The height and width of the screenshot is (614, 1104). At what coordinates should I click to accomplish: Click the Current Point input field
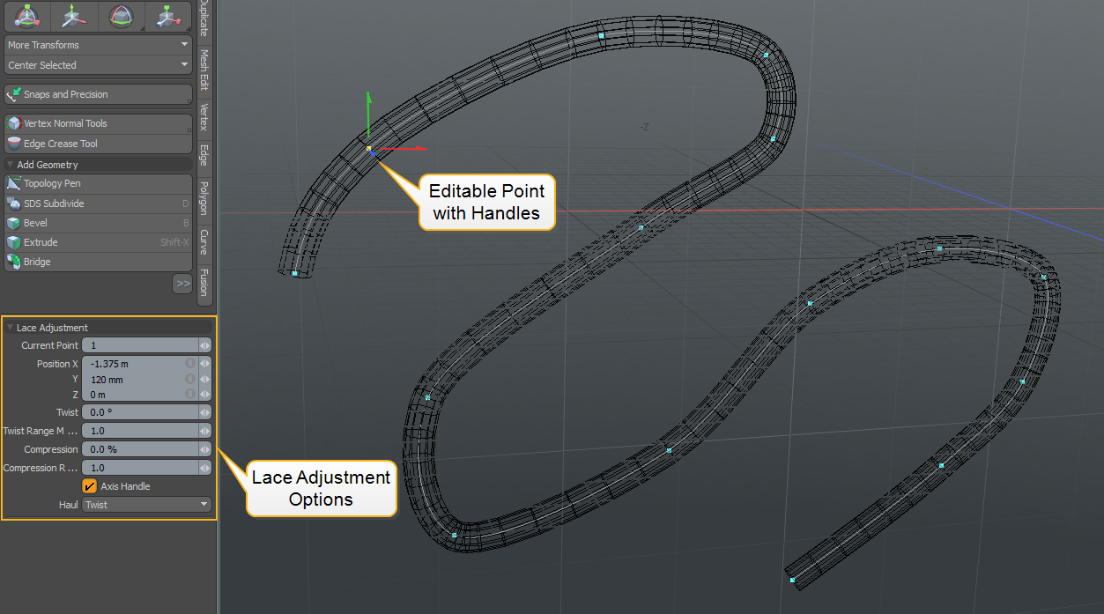click(x=139, y=345)
